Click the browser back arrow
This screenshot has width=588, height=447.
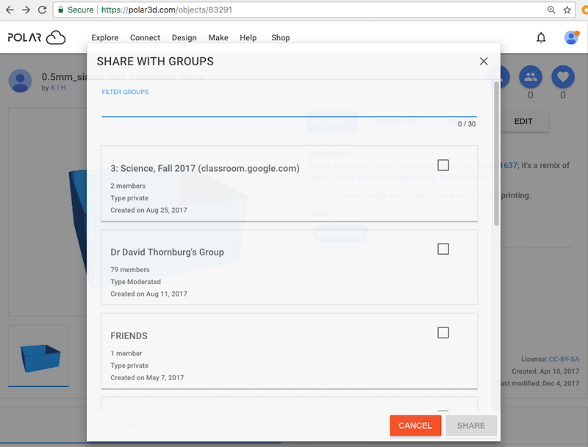10,10
